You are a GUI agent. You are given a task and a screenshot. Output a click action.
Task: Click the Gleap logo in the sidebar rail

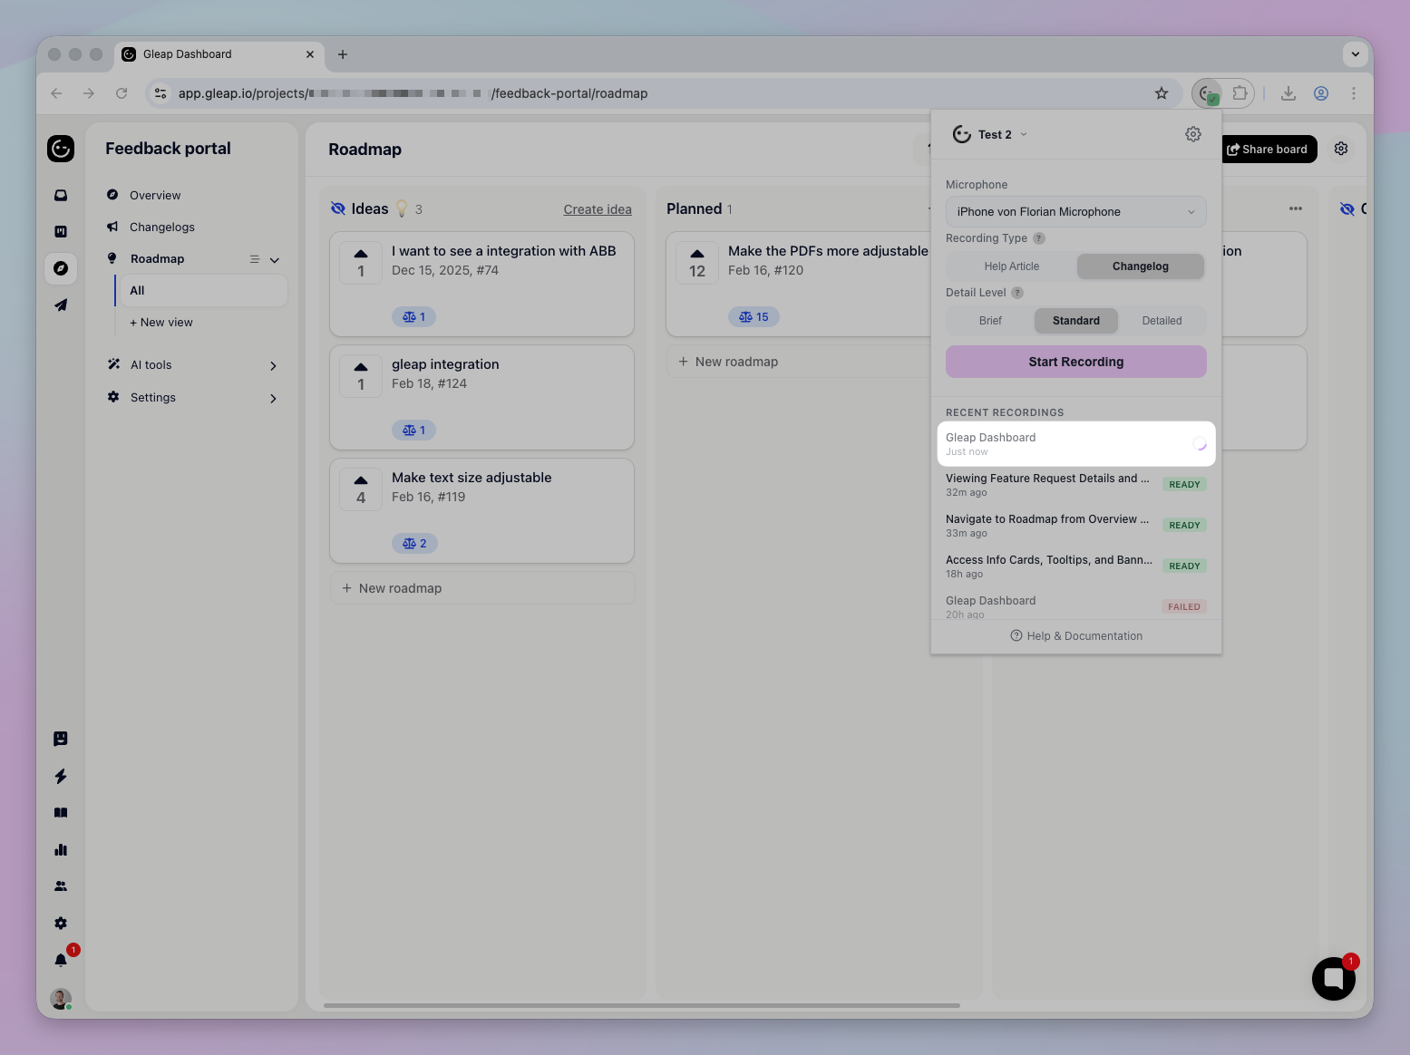point(61,149)
